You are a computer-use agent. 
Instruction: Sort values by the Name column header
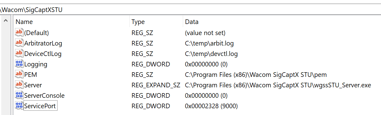71,22
